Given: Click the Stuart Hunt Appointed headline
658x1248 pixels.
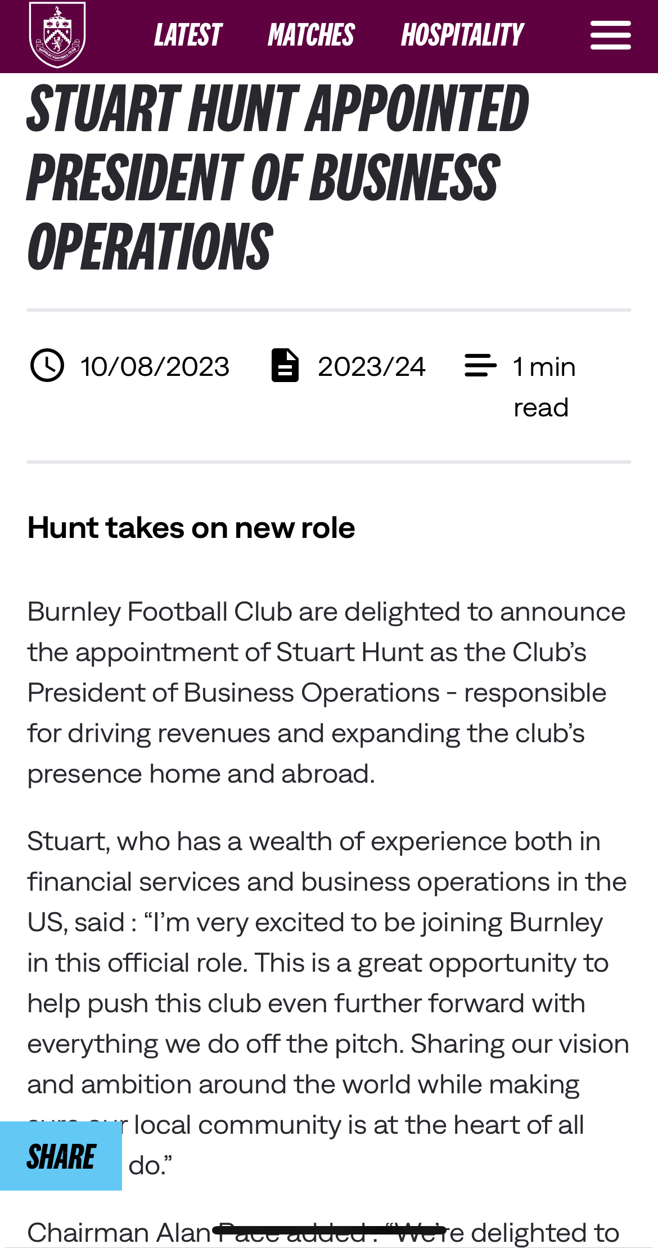Looking at the screenshot, I should click(x=278, y=177).
